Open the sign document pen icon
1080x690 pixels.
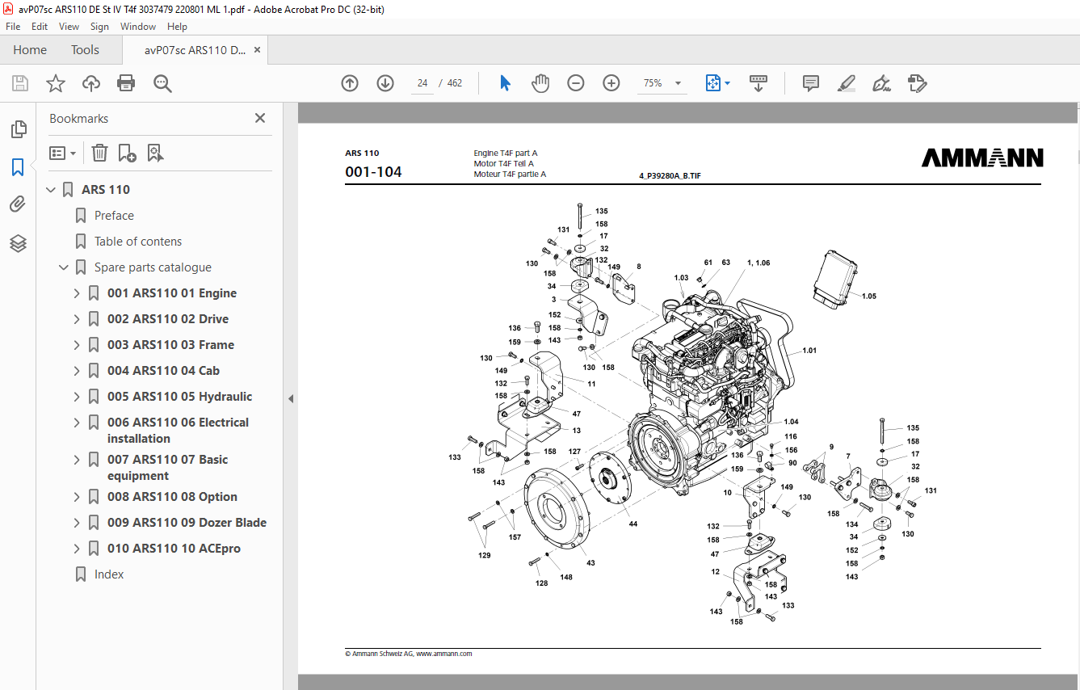click(881, 83)
